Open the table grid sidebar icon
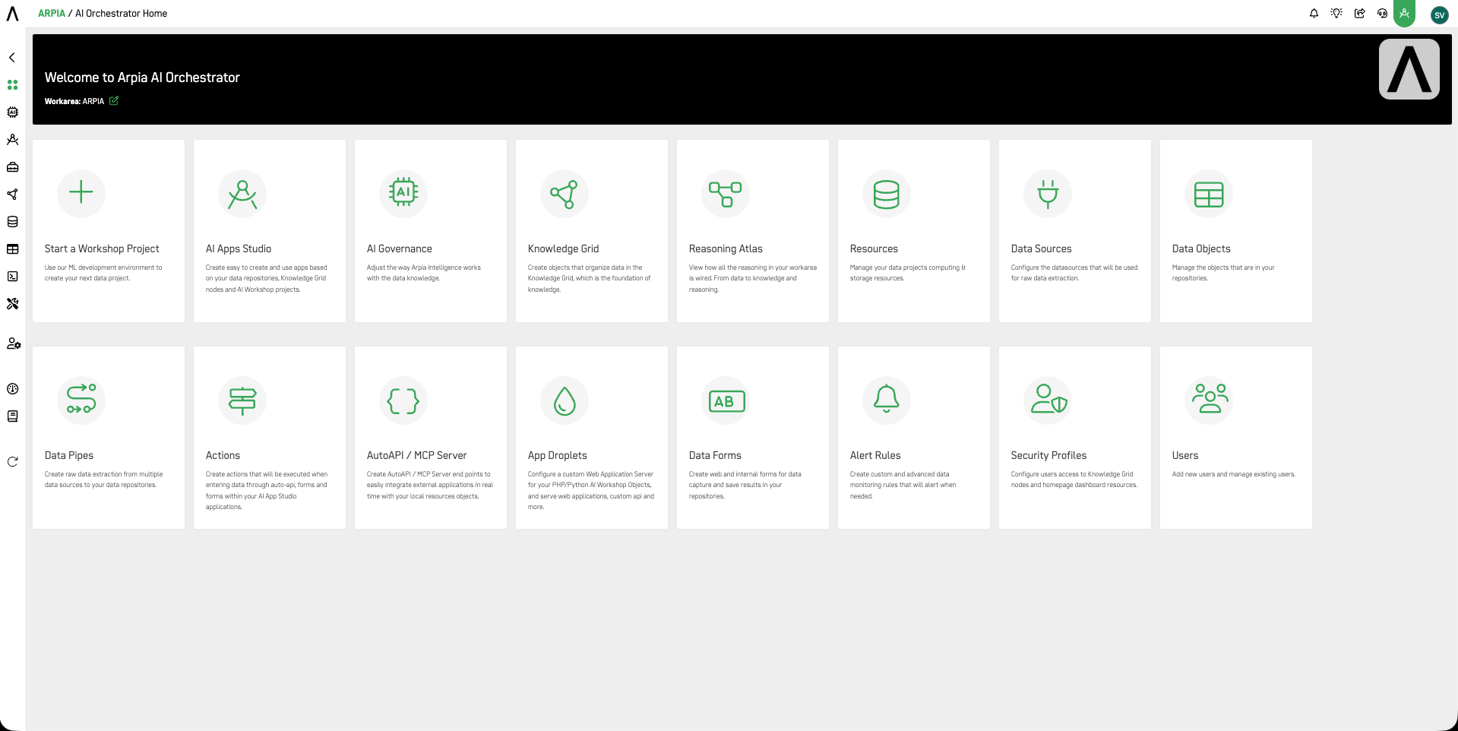1458x731 pixels. pos(12,249)
